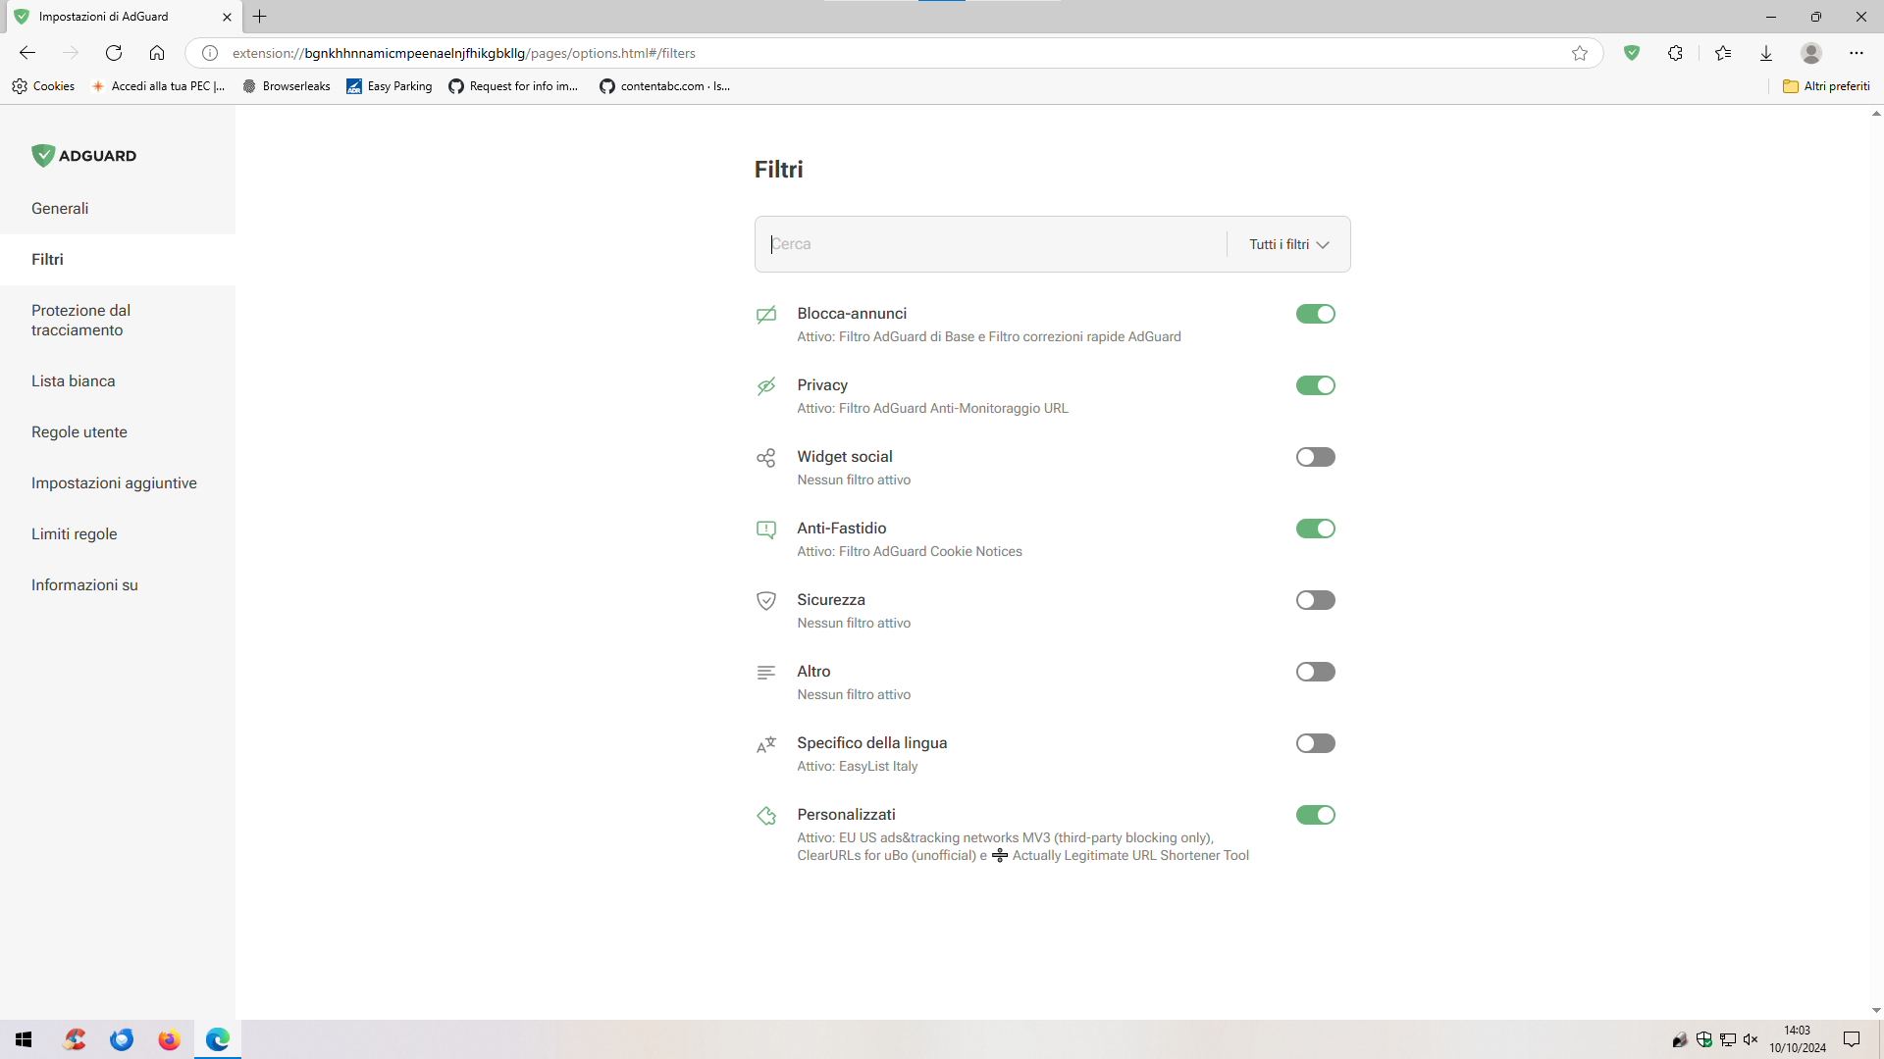
Task: Open the Privacy filter category
Action: pos(1021,396)
